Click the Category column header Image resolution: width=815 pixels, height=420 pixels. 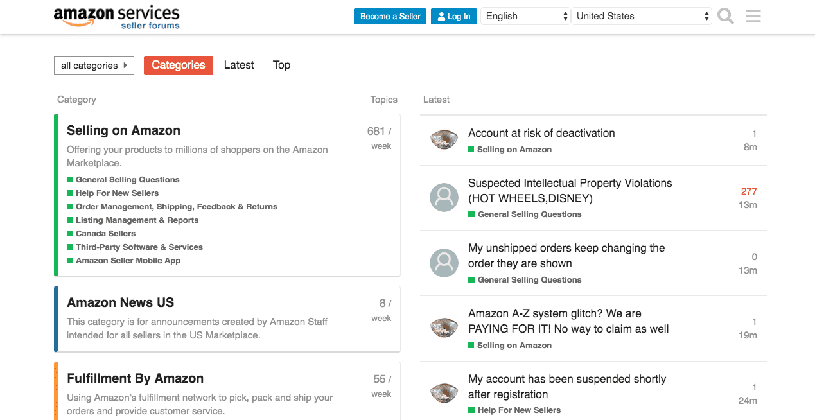[x=76, y=100]
